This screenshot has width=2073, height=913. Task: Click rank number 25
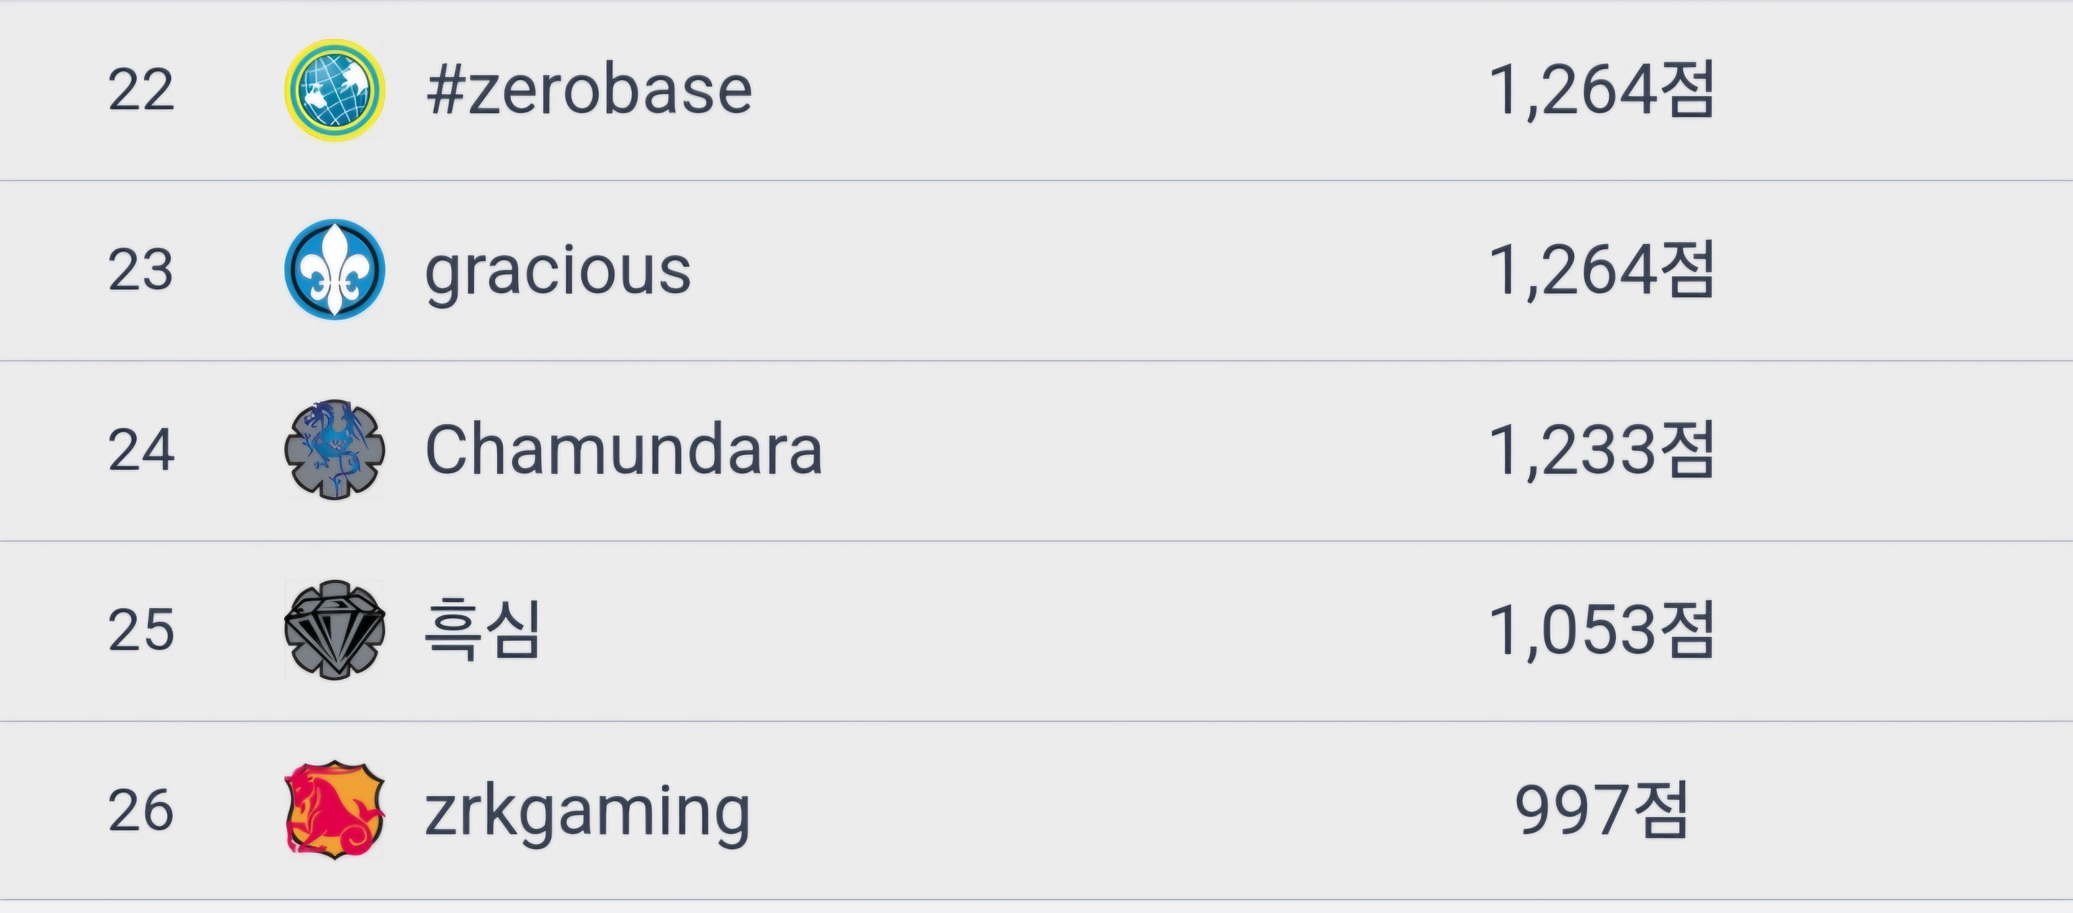tap(141, 630)
